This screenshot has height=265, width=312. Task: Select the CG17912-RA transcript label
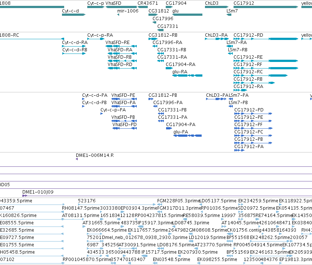[x=248, y=87]
